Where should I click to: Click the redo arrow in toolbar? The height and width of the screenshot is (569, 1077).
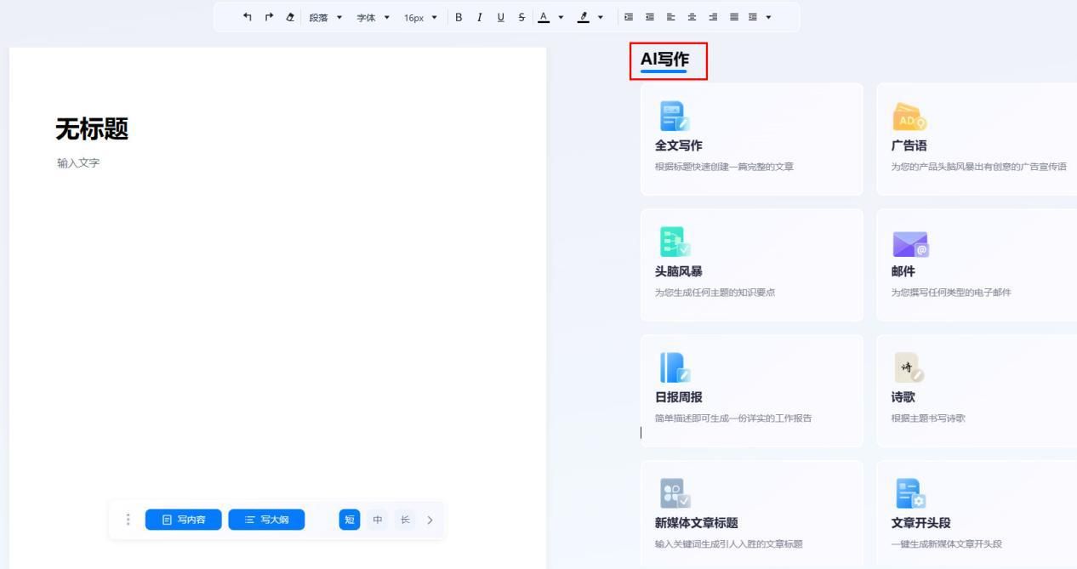(x=269, y=17)
